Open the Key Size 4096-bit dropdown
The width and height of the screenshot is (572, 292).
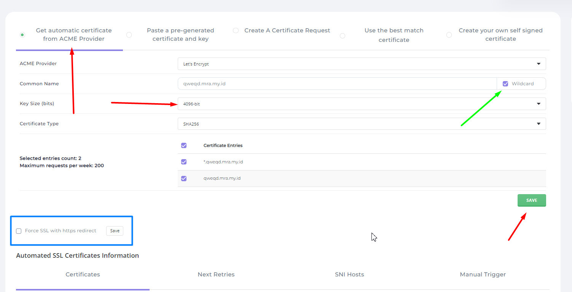pos(362,104)
